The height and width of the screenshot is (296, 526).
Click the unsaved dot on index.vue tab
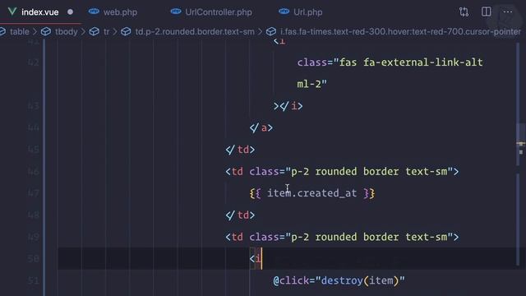point(70,12)
